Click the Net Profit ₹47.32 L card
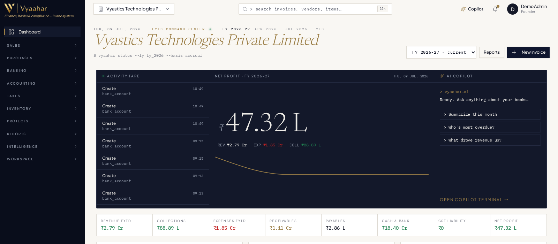Viewport: 558px width, 244px height. 518,225
